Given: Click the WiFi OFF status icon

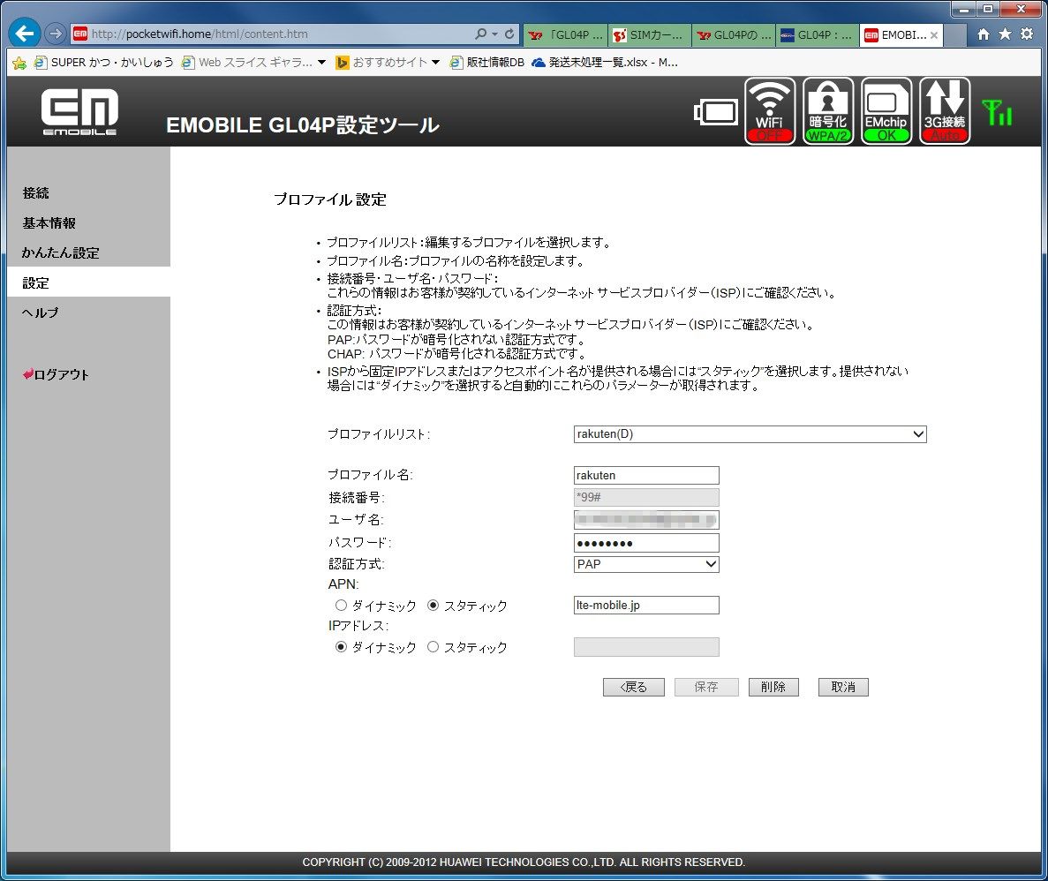Looking at the screenshot, I should click(x=769, y=111).
